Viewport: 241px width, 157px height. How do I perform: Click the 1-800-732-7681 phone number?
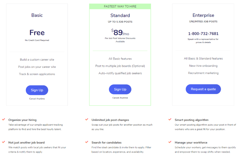tap(203, 34)
